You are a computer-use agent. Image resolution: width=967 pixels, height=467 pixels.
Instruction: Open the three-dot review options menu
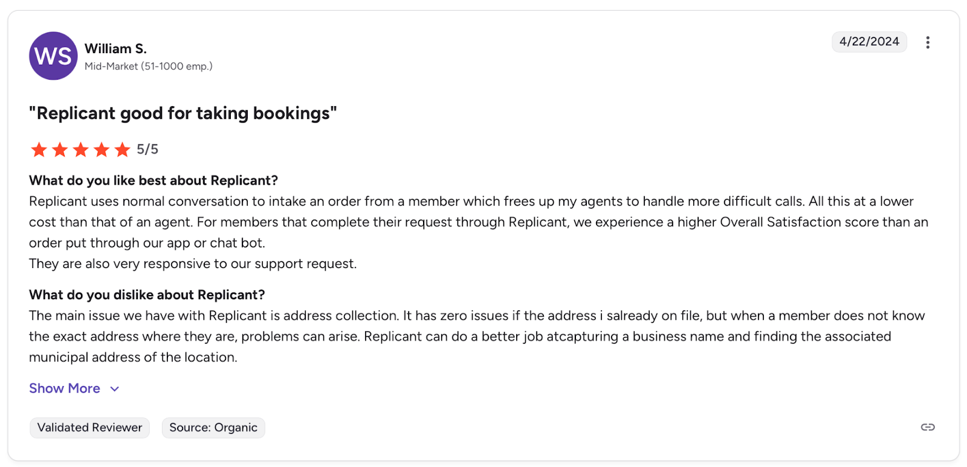(927, 42)
